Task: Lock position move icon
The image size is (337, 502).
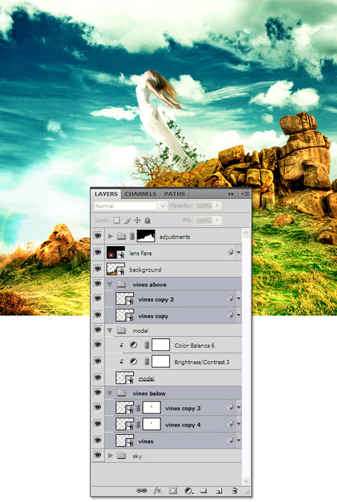Action: pyautogui.click(x=137, y=220)
